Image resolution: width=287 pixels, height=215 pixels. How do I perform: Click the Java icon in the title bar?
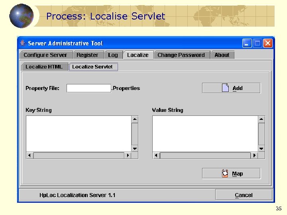(23, 43)
